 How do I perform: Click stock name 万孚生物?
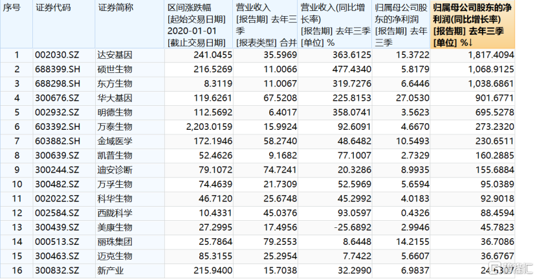pos(115,184)
